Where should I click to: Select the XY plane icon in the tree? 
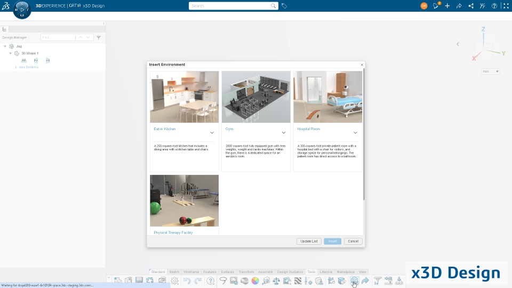point(24,60)
